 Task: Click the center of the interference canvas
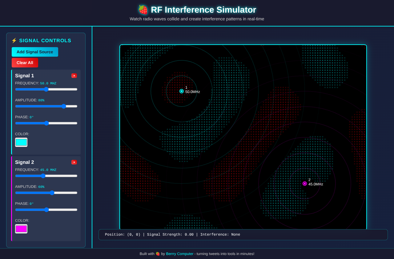[x=243, y=137]
